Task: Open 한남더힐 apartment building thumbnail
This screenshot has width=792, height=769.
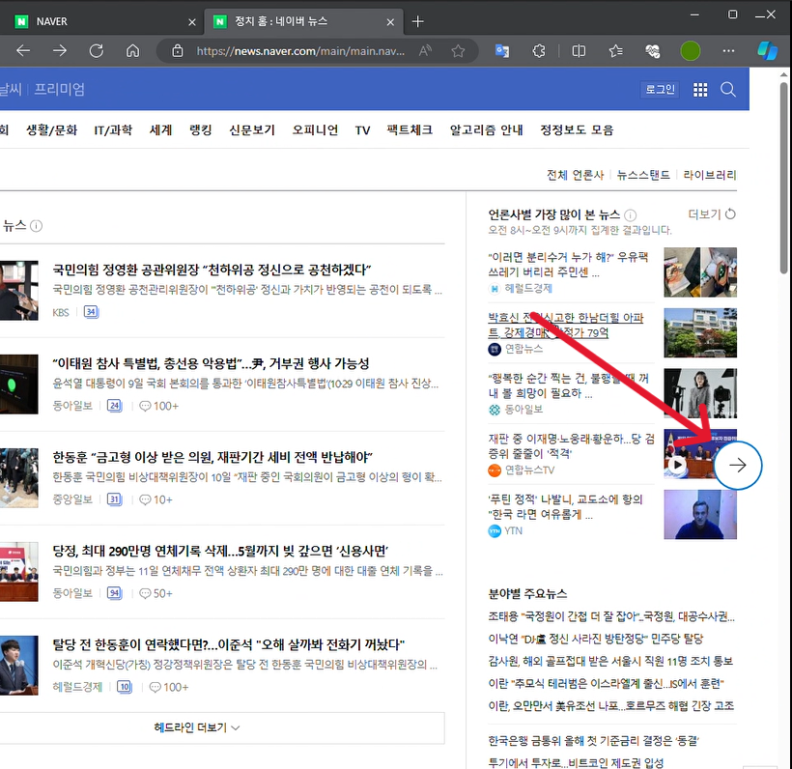Action: [700, 333]
